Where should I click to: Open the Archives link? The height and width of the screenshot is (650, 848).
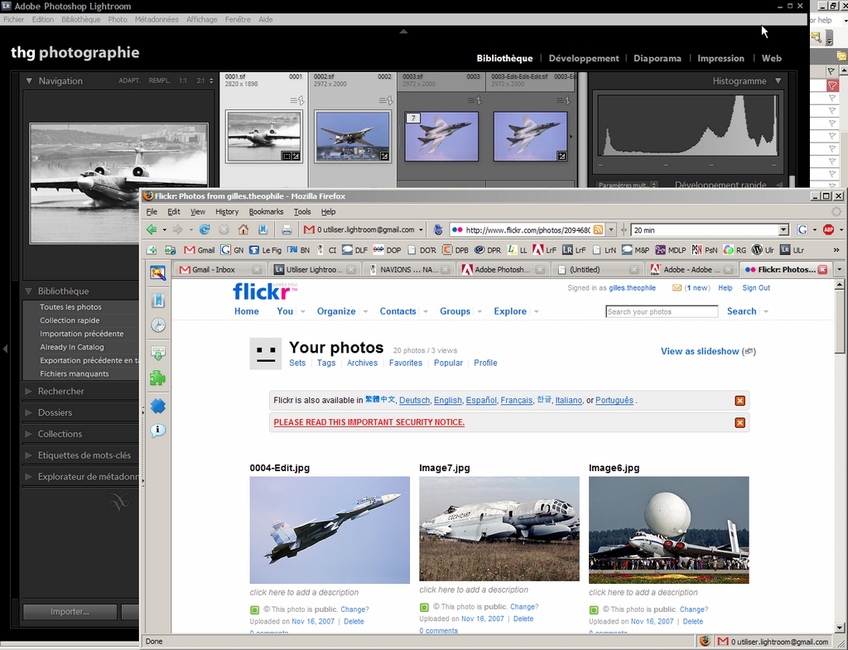pyautogui.click(x=362, y=363)
